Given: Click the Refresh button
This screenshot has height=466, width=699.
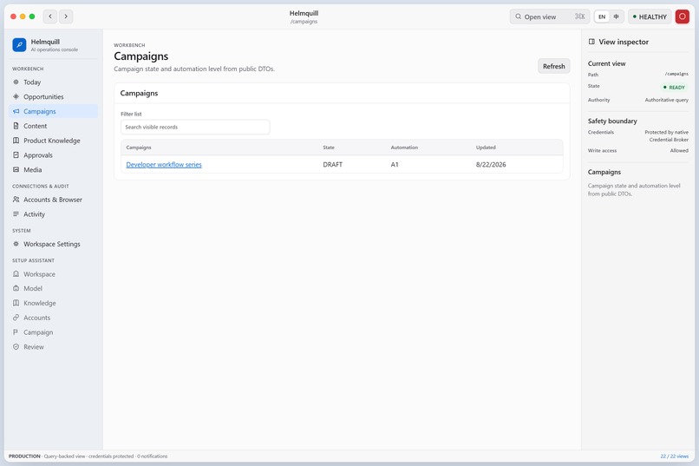Looking at the screenshot, I should coord(553,66).
